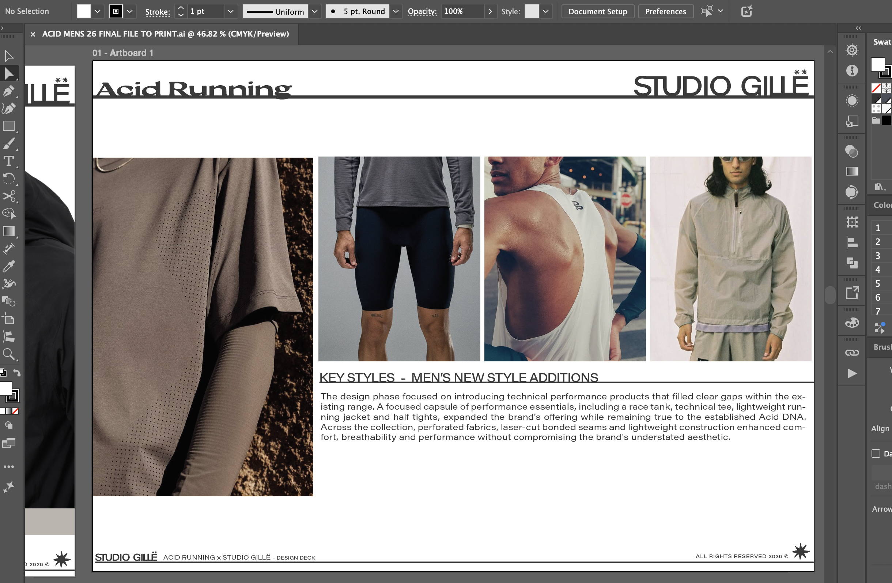Switch to the Color panel tab
This screenshot has height=583, width=892.
pyautogui.click(x=882, y=205)
